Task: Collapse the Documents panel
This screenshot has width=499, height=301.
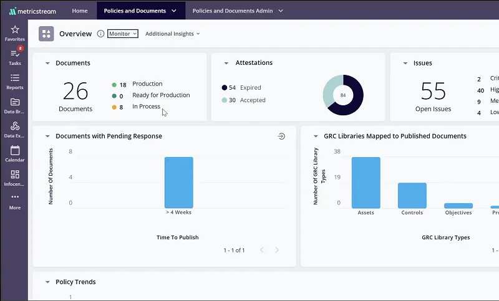Action: click(47, 64)
